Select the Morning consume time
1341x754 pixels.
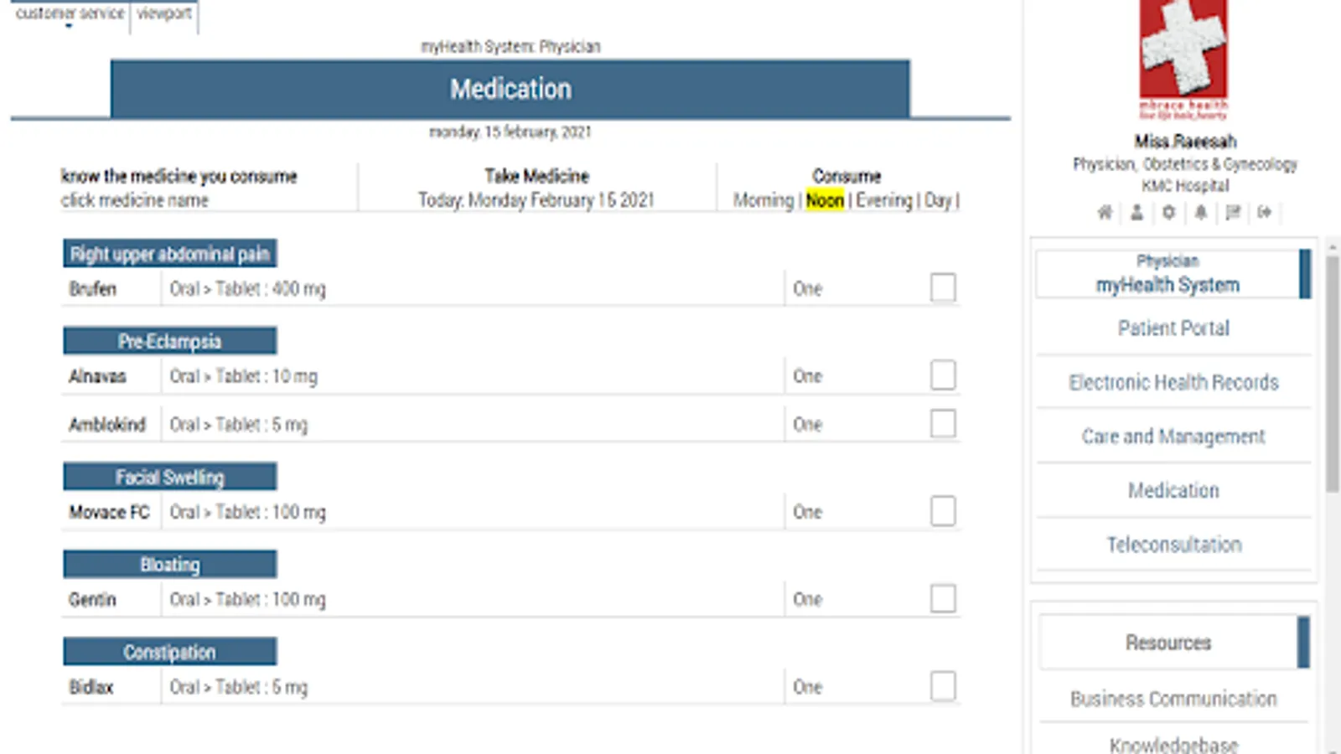pos(763,200)
